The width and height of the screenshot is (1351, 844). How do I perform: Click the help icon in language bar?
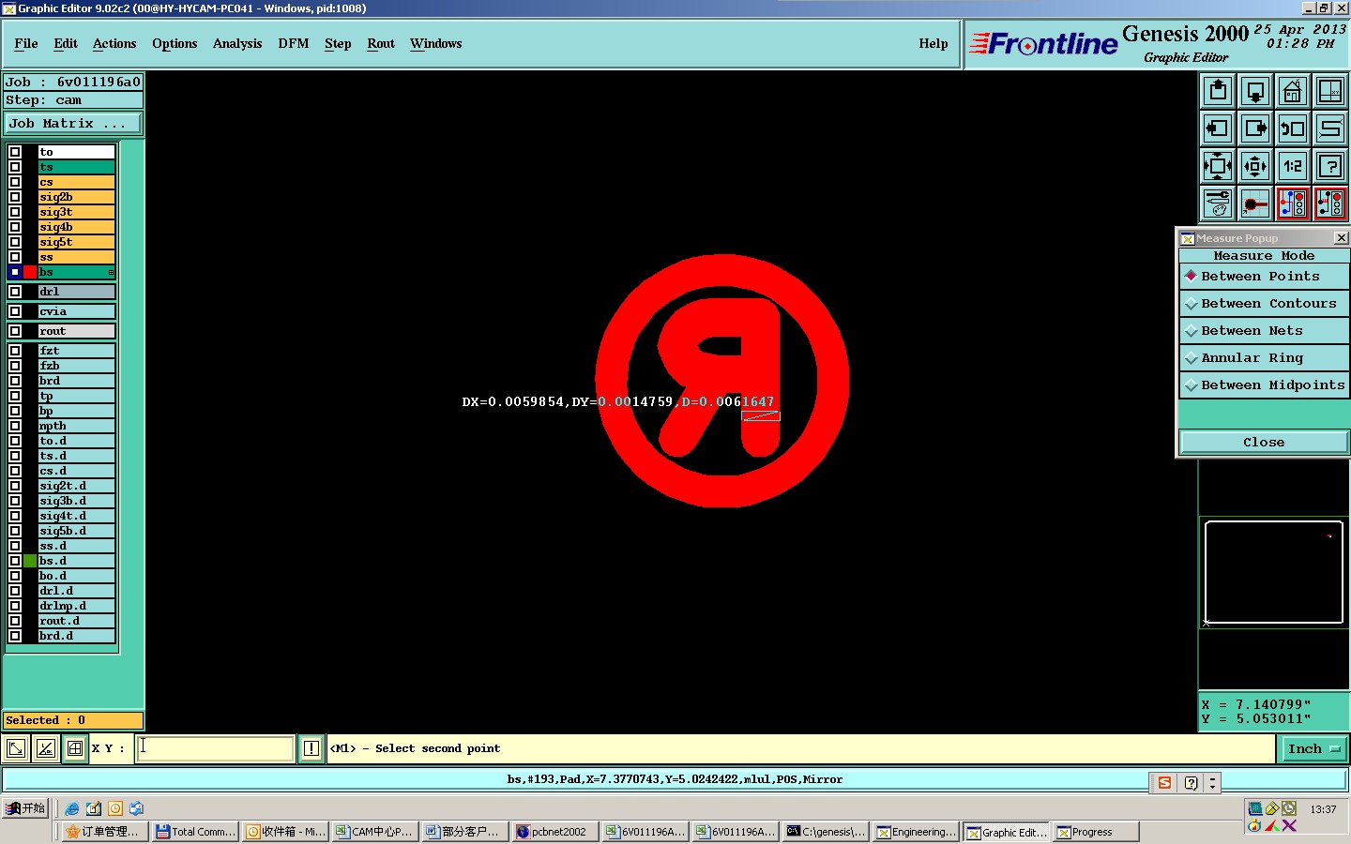coord(1191,783)
